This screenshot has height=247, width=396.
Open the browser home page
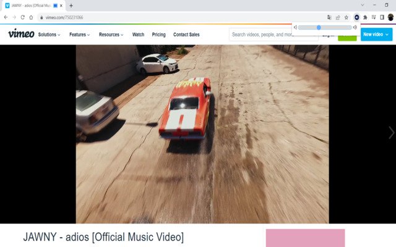click(31, 17)
